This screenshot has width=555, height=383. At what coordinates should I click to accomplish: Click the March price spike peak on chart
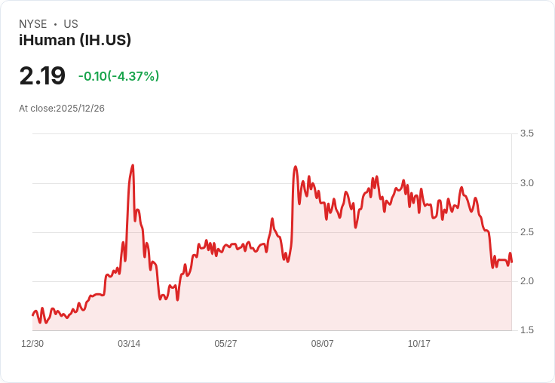point(133,165)
